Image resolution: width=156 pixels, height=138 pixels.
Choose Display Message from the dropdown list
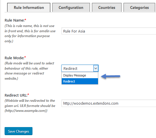[80, 75]
